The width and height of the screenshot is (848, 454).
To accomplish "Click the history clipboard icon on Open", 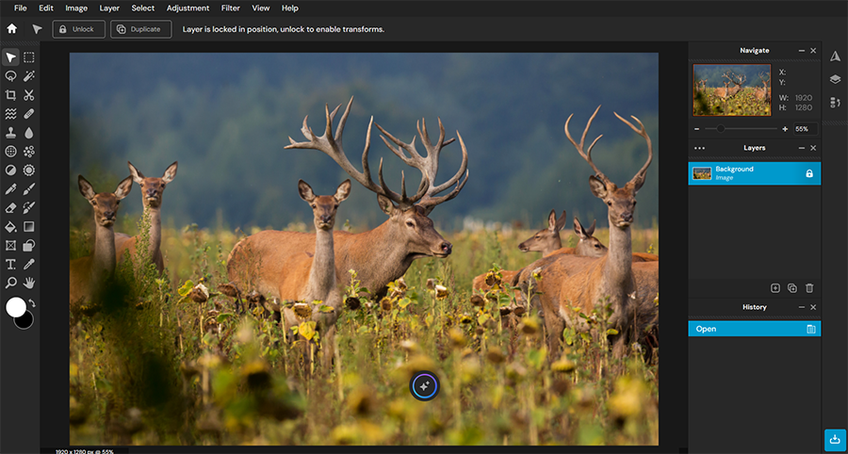I will 810,329.
